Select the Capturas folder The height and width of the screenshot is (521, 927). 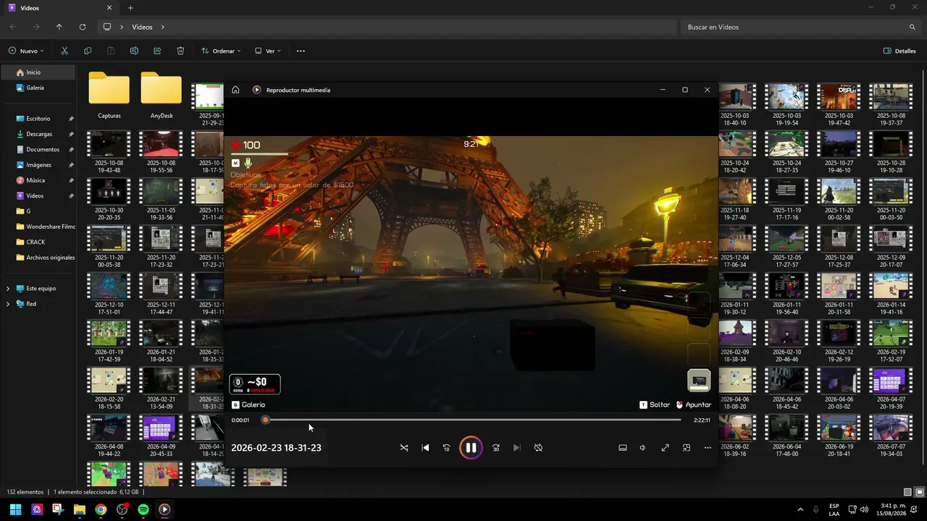pos(109,96)
